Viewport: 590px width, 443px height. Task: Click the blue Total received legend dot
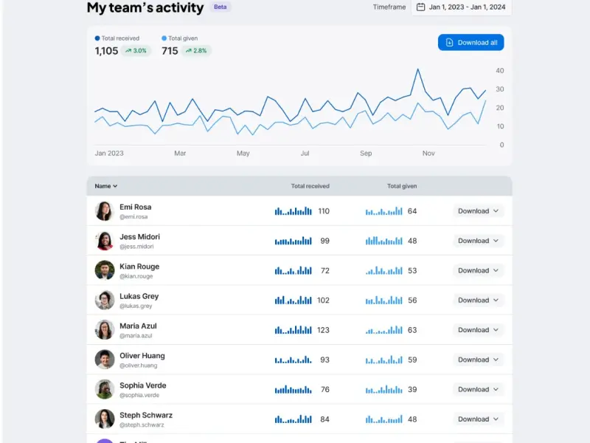click(x=97, y=38)
